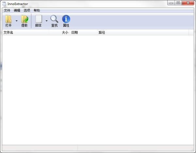Sort by 大小 column header
This screenshot has width=196, height=153.
coord(59,32)
